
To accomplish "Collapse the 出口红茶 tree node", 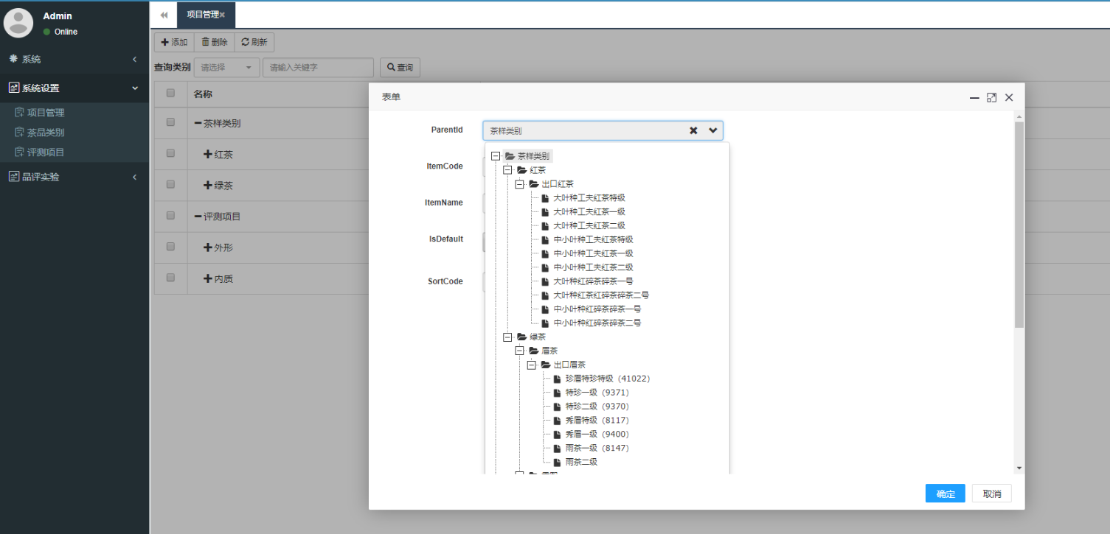I will click(519, 183).
